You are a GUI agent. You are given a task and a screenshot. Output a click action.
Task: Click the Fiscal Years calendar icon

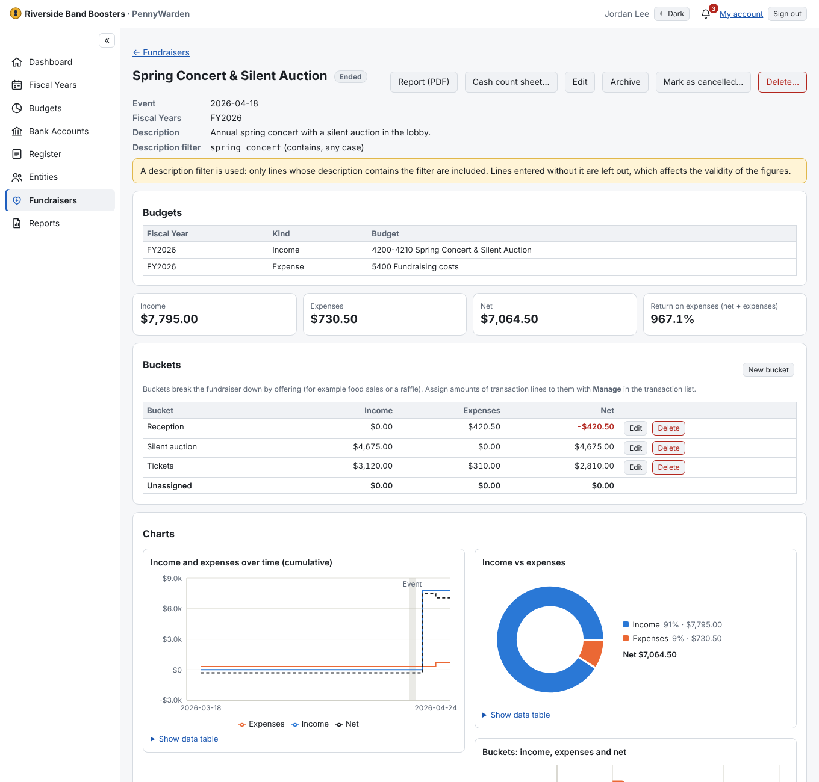coord(17,85)
